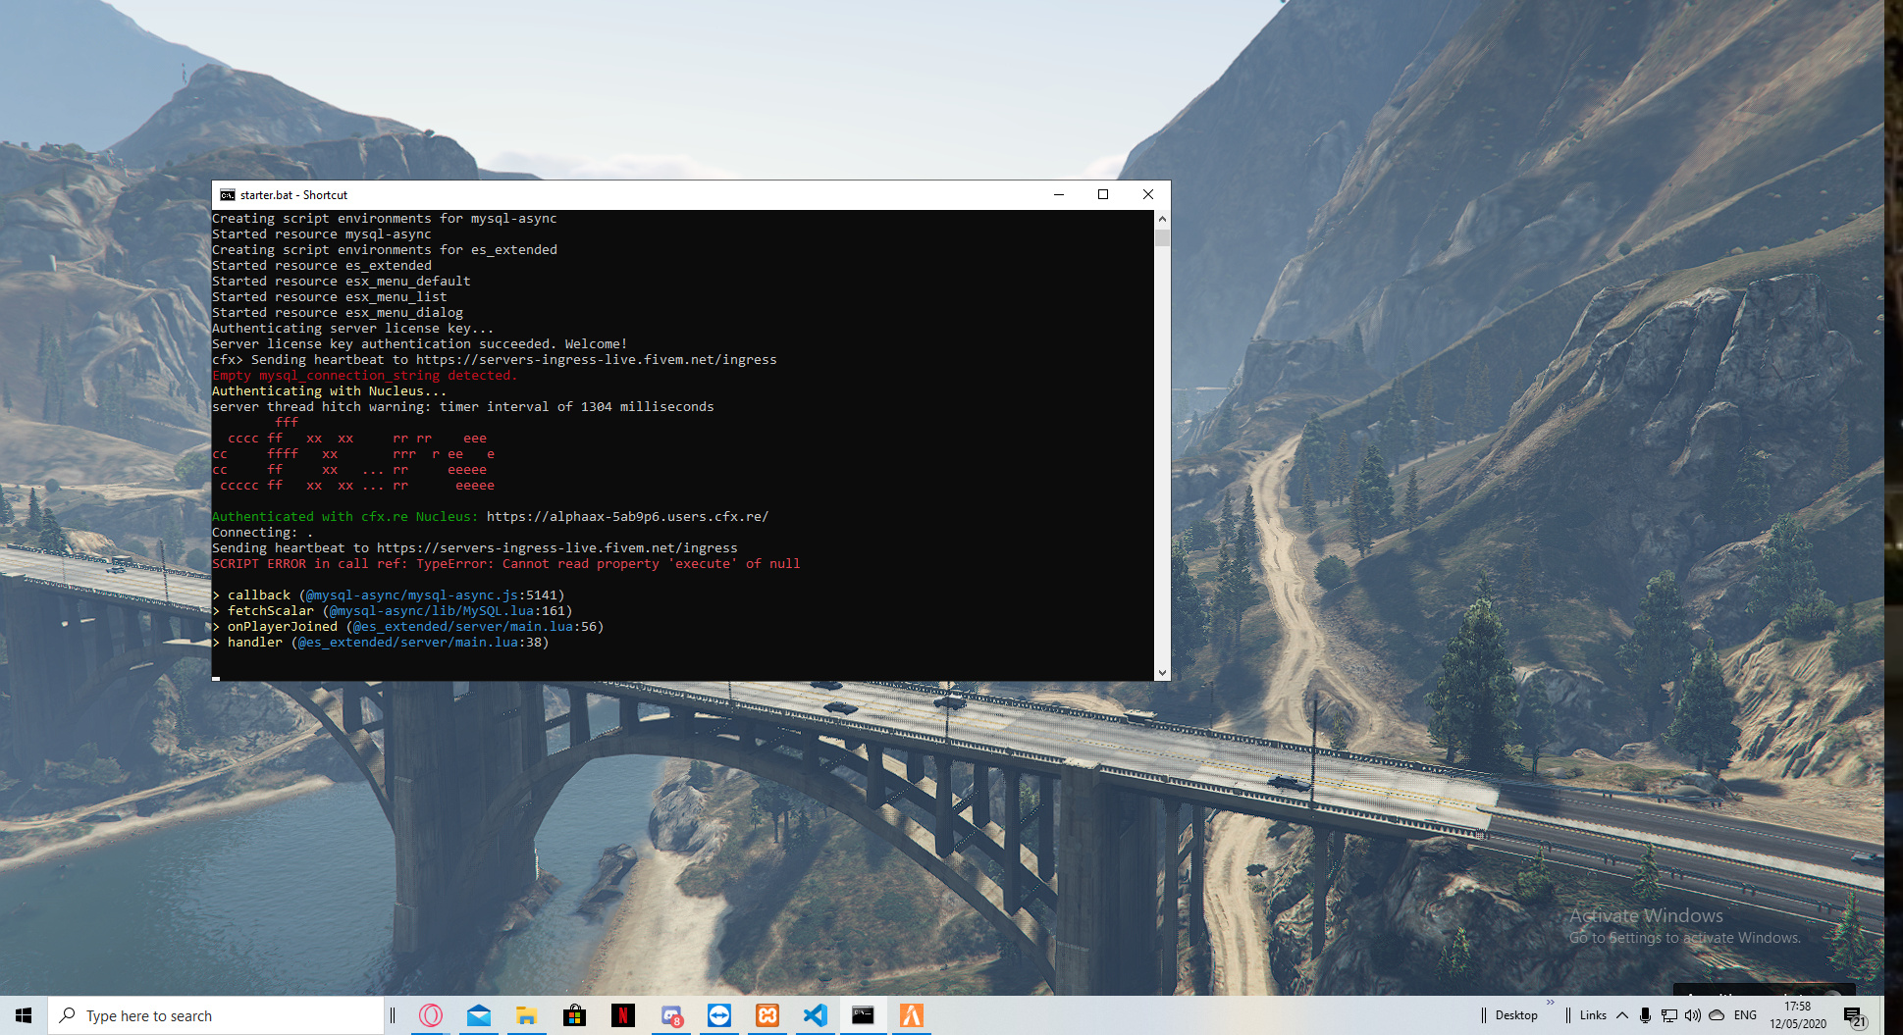1903x1035 pixels.
Task: Click 'Started resource mysql-async' line
Action: pos(322,234)
